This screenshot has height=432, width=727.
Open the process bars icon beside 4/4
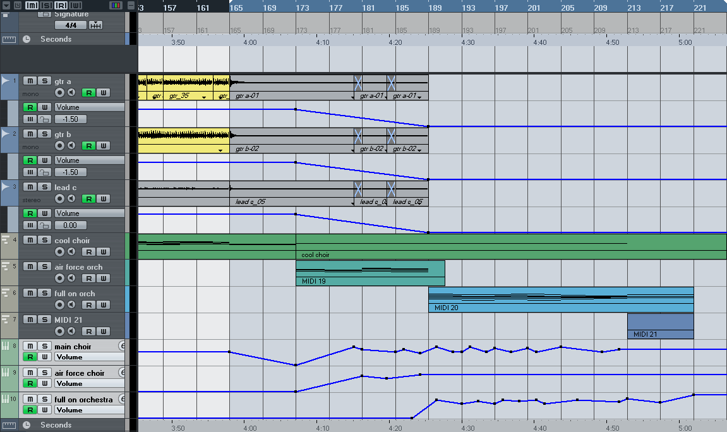95,25
